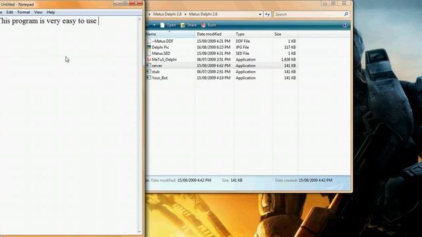Click the search magnifier icon
Image resolution: width=422 pixels, height=237 pixels.
click(346, 14)
